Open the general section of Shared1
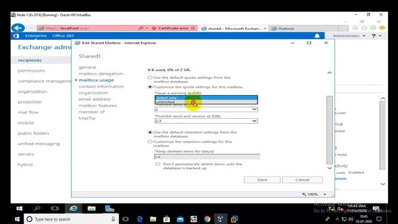The width and height of the screenshot is (398, 224). pos(87,67)
